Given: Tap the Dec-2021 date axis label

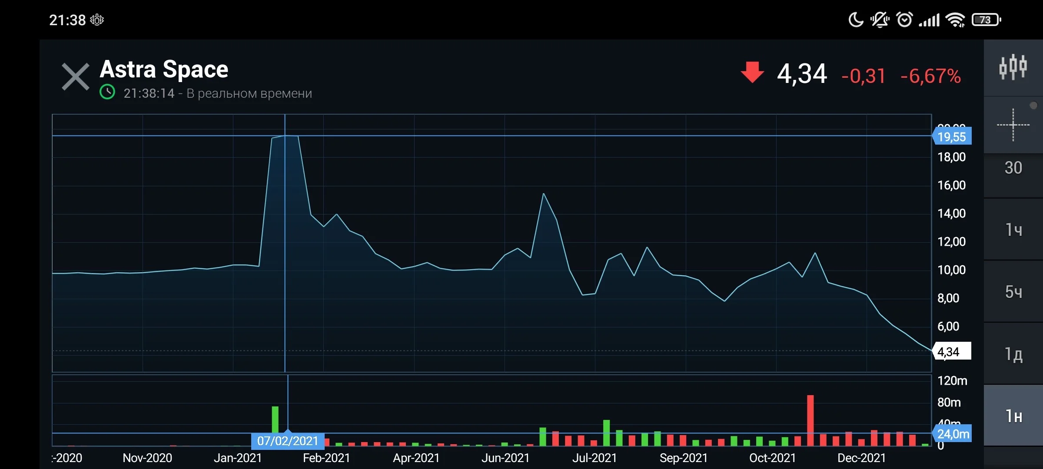Looking at the screenshot, I should coord(861,458).
